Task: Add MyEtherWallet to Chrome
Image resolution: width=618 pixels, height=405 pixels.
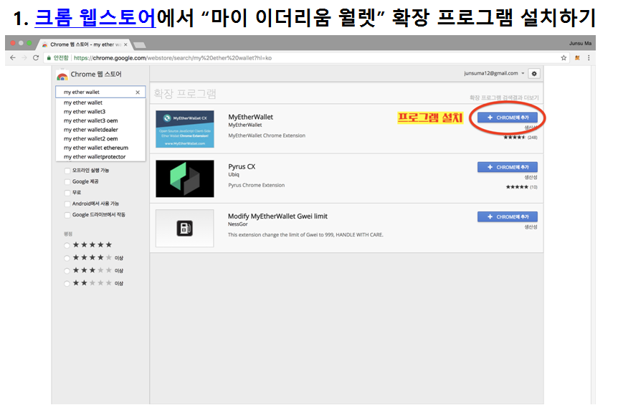Action: point(508,118)
